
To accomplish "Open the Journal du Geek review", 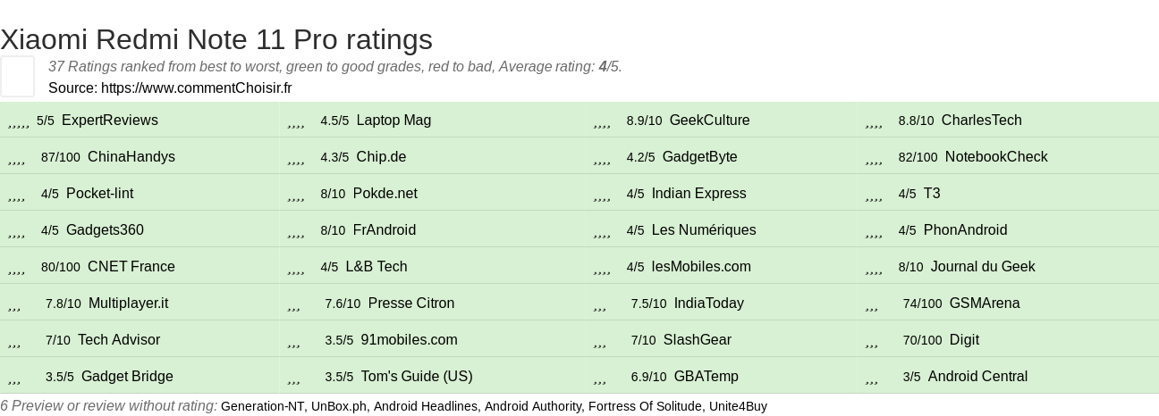I will pyautogui.click(x=982, y=267).
